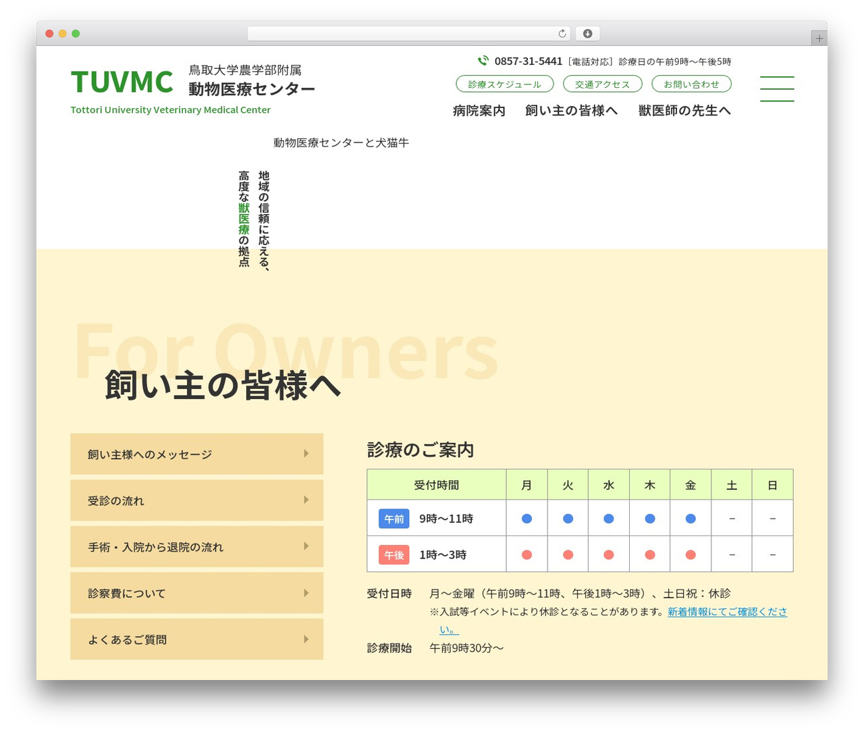The width and height of the screenshot is (864, 732).
Task: Click the 午前9時30分〜 start time text
Action: 467,648
